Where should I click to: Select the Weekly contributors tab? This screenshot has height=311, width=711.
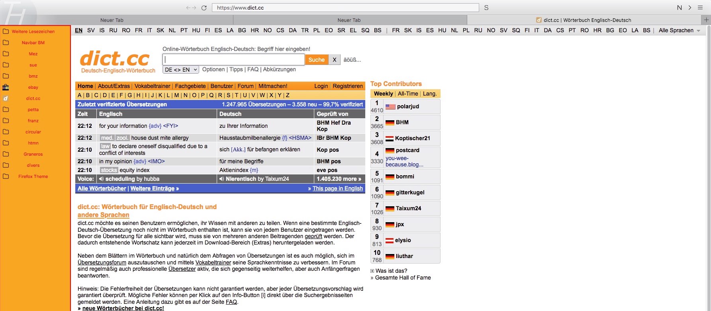(x=384, y=94)
